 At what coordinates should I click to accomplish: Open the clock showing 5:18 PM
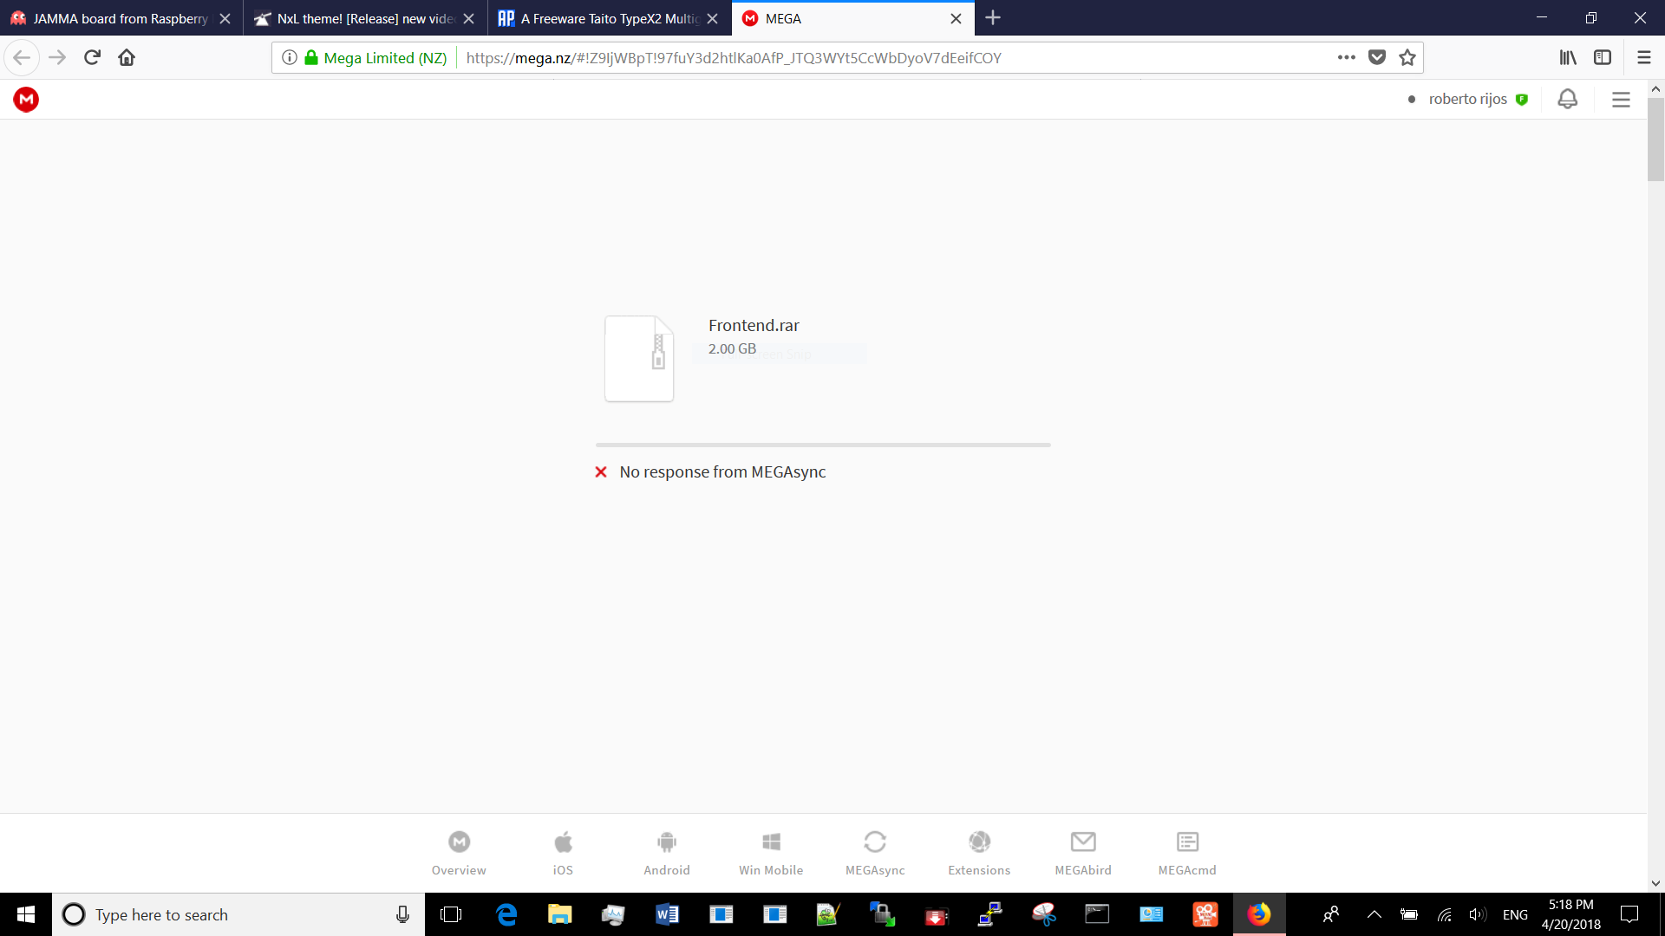point(1570,914)
